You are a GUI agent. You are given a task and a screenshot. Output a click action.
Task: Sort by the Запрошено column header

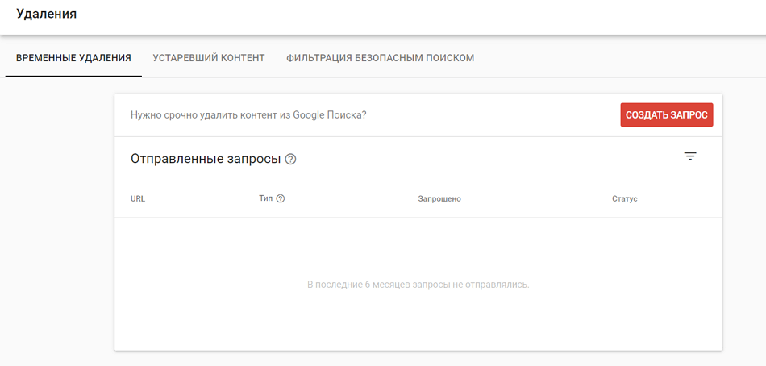point(439,199)
